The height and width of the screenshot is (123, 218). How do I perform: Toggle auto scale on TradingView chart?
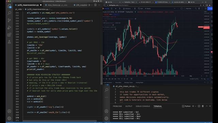[208, 79]
